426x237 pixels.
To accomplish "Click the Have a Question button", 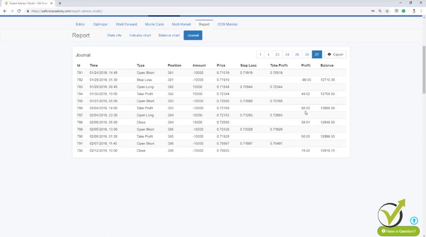I will [x=398, y=231].
